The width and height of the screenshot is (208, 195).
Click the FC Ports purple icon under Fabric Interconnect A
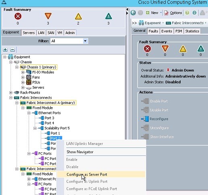coord(35,154)
